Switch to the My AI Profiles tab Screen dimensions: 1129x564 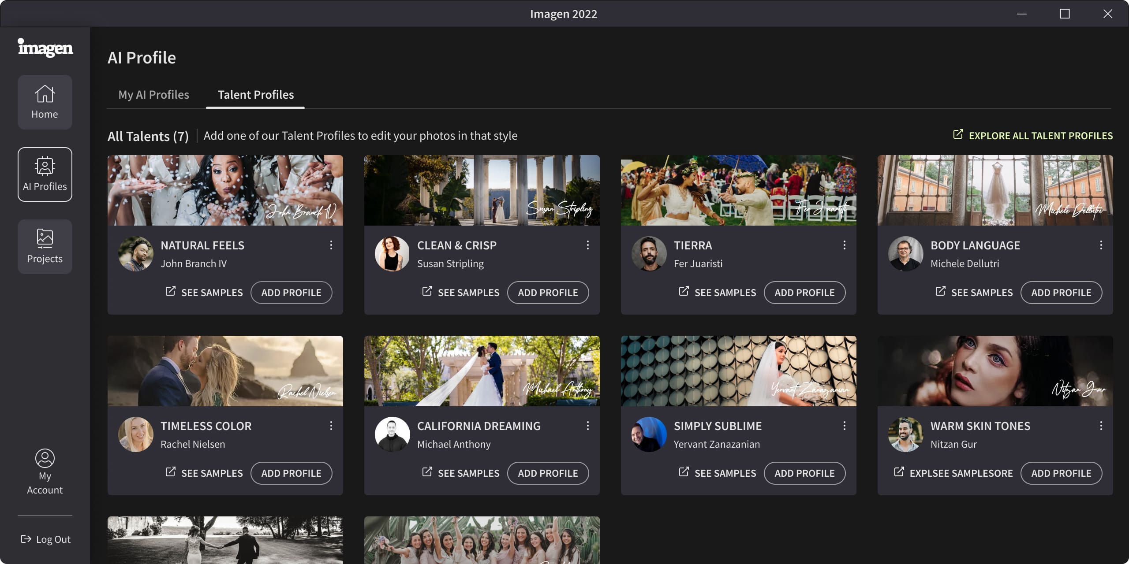click(x=153, y=95)
